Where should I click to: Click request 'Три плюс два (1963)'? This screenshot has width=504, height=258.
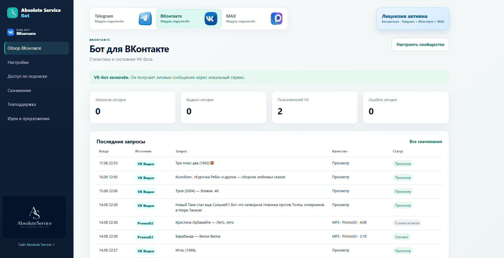tap(195, 163)
